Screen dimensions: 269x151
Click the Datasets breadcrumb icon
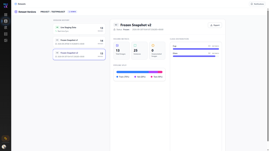point(16,4)
